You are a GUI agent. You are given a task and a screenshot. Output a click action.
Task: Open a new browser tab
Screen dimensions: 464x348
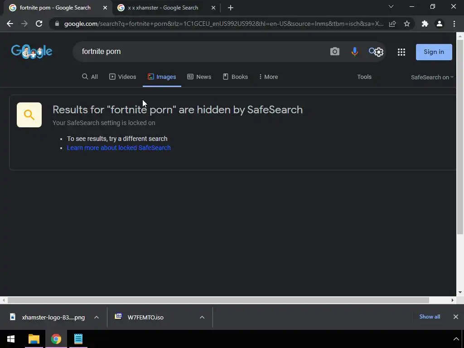pyautogui.click(x=231, y=8)
